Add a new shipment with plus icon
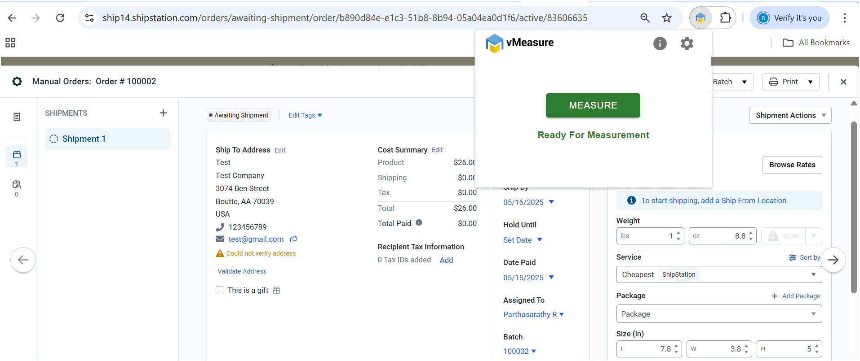 [163, 113]
